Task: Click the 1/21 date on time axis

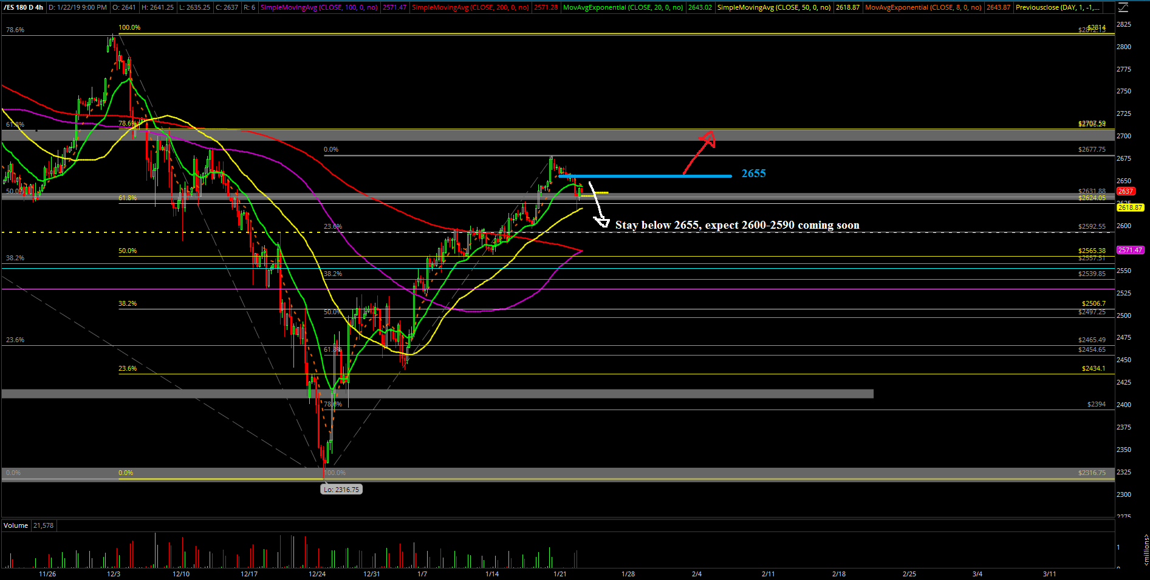Action: pos(560,574)
